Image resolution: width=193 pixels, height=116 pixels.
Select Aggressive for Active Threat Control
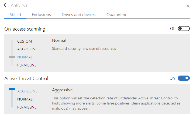[27, 91]
